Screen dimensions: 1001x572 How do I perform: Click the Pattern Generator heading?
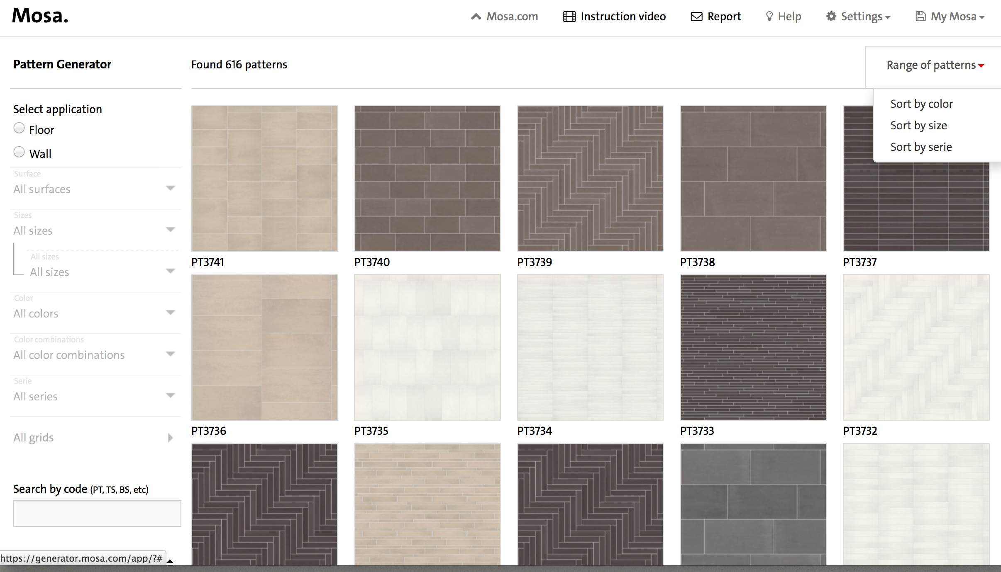[62, 64]
